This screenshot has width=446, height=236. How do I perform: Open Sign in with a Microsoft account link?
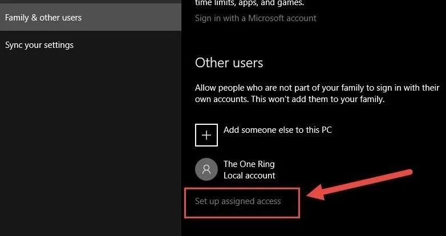click(256, 18)
